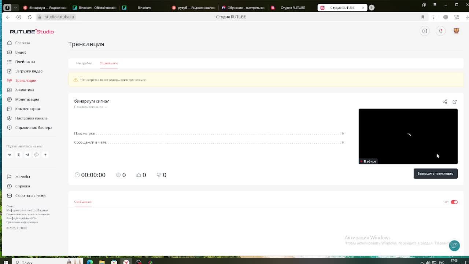Open Комментарии section
Image resolution: width=469 pixels, height=264 pixels.
[x=27, y=109]
